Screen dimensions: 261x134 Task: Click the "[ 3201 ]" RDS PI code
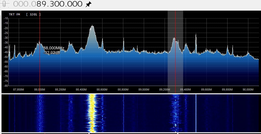tap(33, 14)
